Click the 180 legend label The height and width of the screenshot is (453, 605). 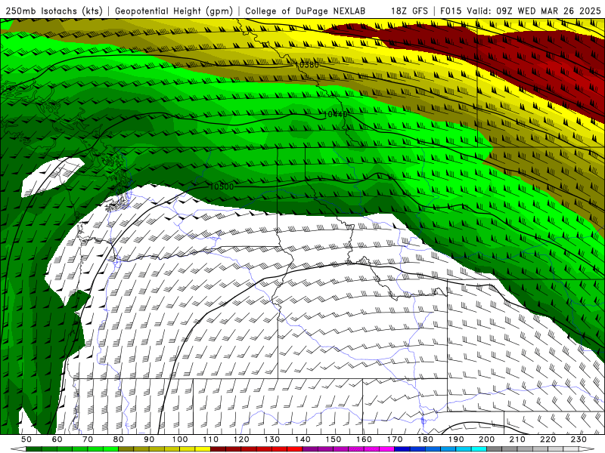425,439
